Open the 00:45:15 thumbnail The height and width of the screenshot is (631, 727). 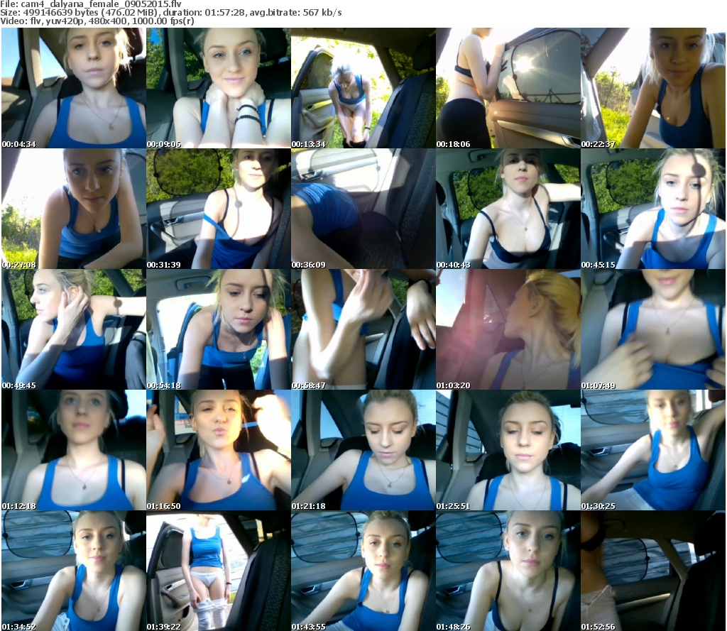coord(653,209)
